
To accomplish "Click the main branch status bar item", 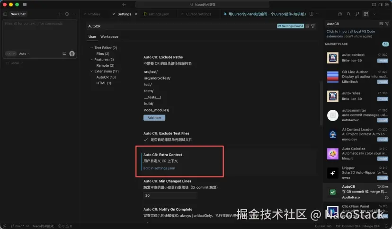I will click(x=17, y=226).
